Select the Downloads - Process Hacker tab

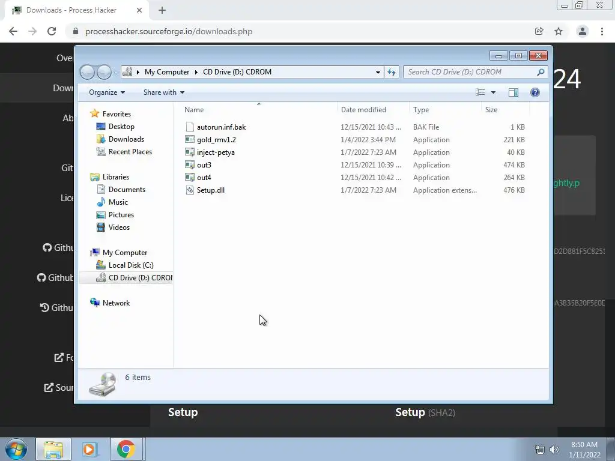click(71, 10)
